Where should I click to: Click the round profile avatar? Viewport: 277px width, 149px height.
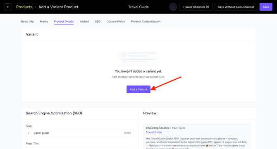[173, 7]
